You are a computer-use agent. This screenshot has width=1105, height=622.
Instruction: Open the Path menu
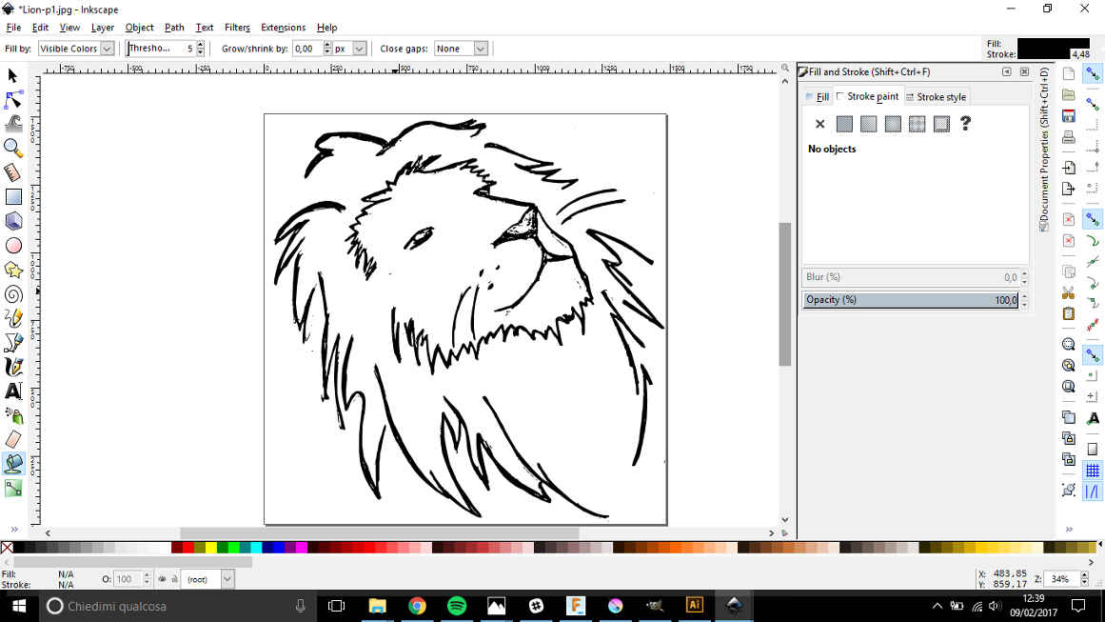(174, 28)
